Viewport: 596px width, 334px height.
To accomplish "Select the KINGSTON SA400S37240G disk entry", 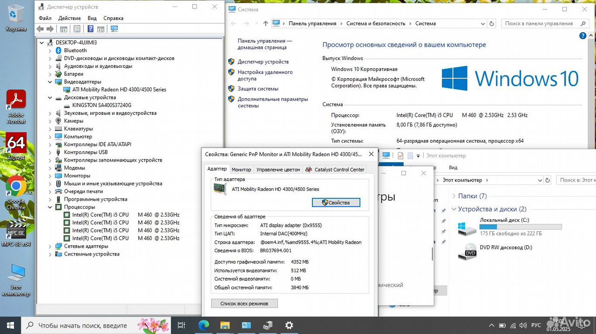I will coord(102,105).
